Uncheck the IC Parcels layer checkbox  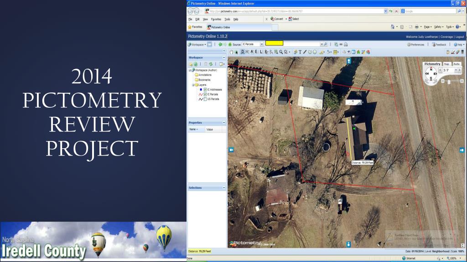(205, 94)
